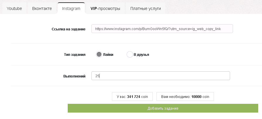
Task: Click the Instagram task link input field
Action: click(162, 29)
